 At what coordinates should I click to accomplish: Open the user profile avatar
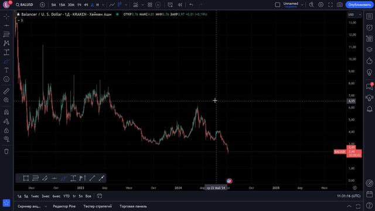(6, 5)
